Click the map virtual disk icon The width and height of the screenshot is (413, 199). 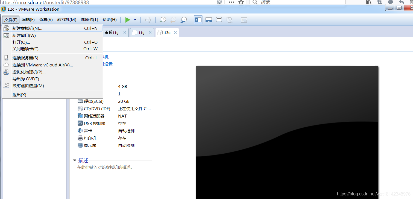6,86
